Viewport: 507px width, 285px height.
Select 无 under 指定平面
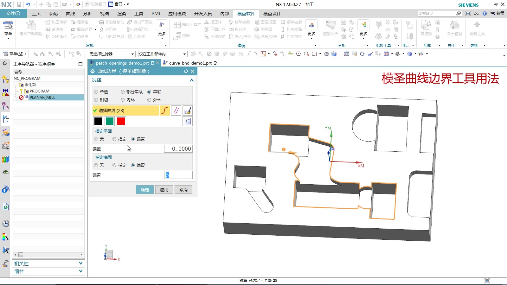point(96,139)
